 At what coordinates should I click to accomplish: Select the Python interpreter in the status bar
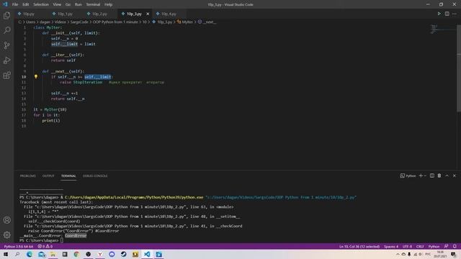coord(19,246)
